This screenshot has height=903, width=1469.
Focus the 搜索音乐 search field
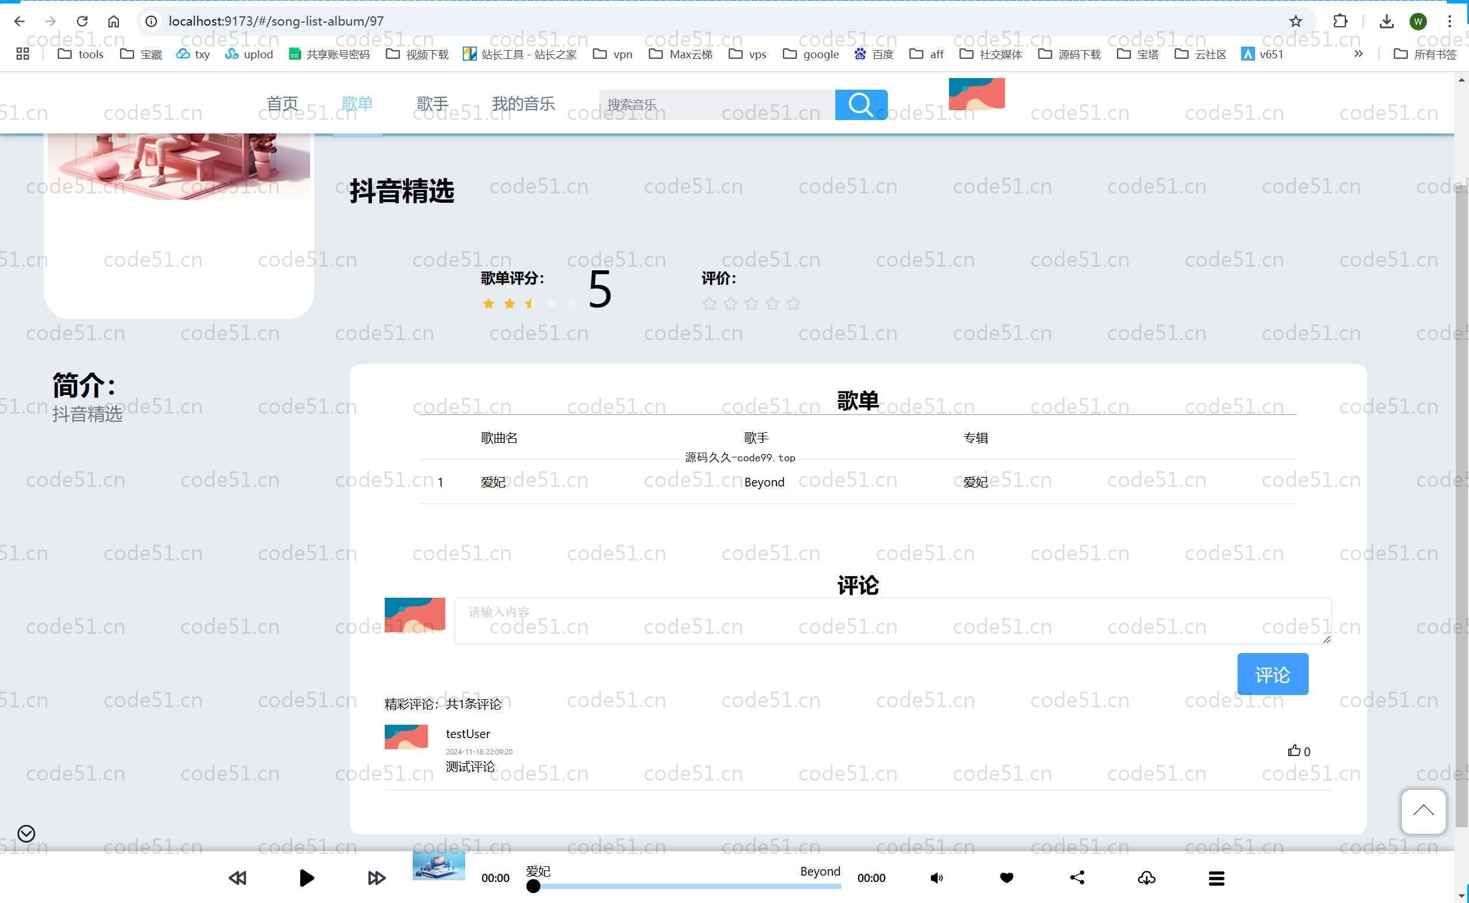717,104
